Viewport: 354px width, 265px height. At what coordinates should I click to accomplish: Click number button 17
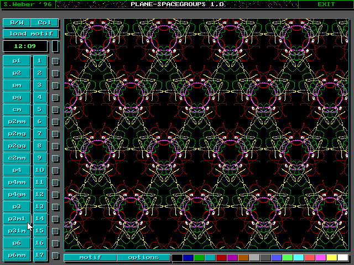coord(40,255)
